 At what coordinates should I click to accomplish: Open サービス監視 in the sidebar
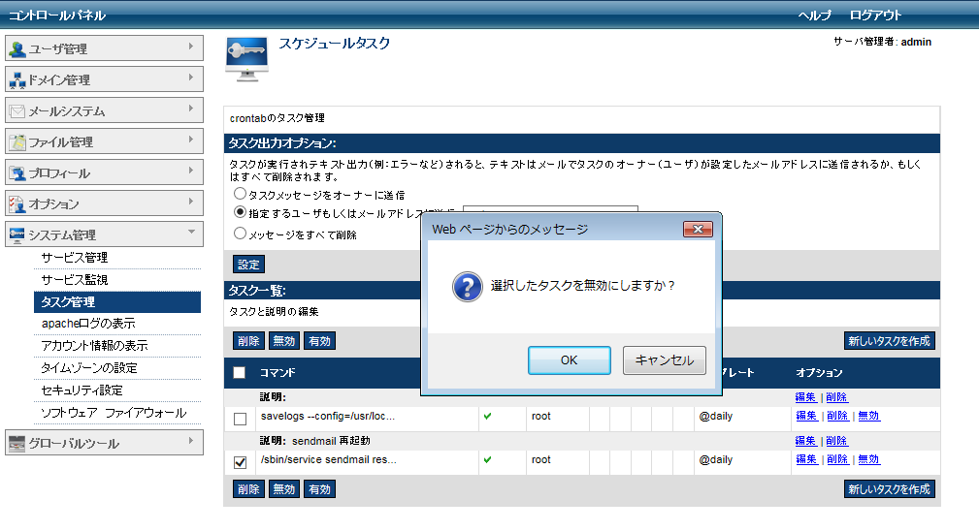[74, 279]
